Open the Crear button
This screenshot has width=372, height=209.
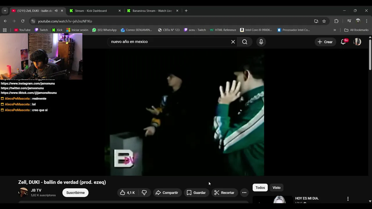[x=325, y=42]
